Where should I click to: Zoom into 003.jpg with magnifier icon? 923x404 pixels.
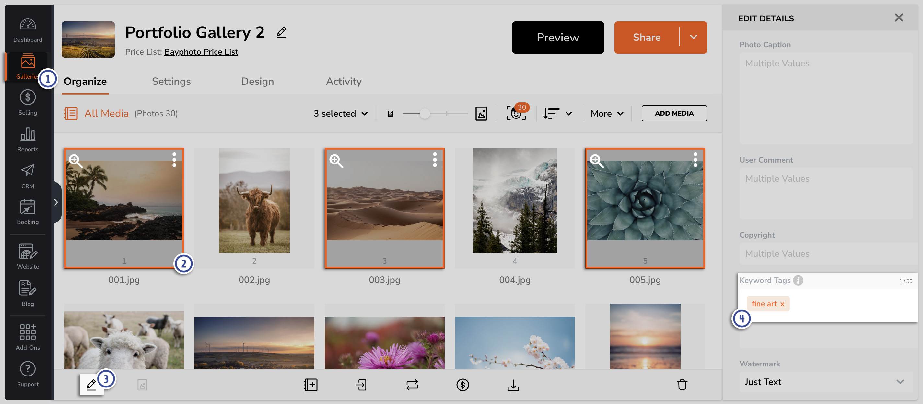pyautogui.click(x=336, y=161)
